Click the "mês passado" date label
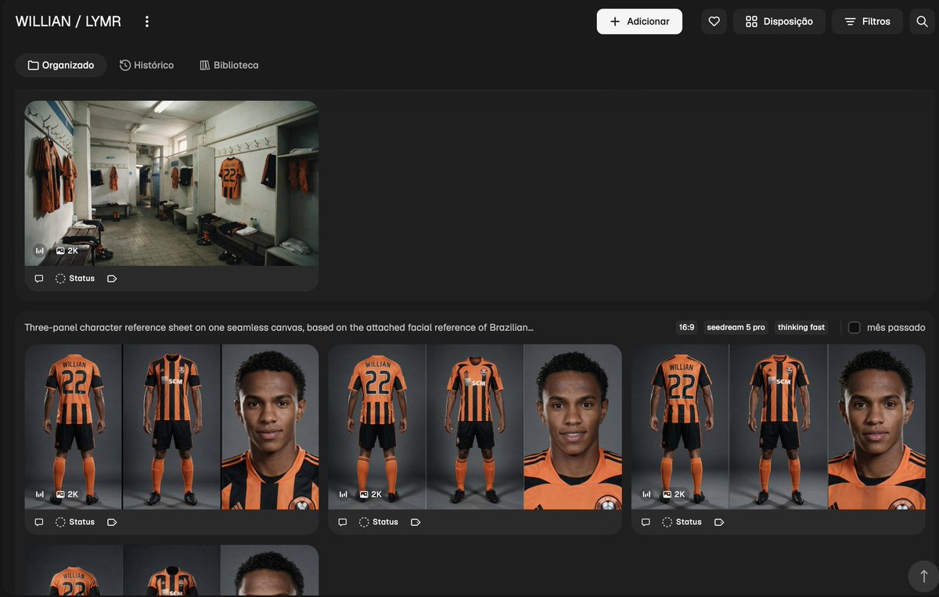 click(x=896, y=328)
